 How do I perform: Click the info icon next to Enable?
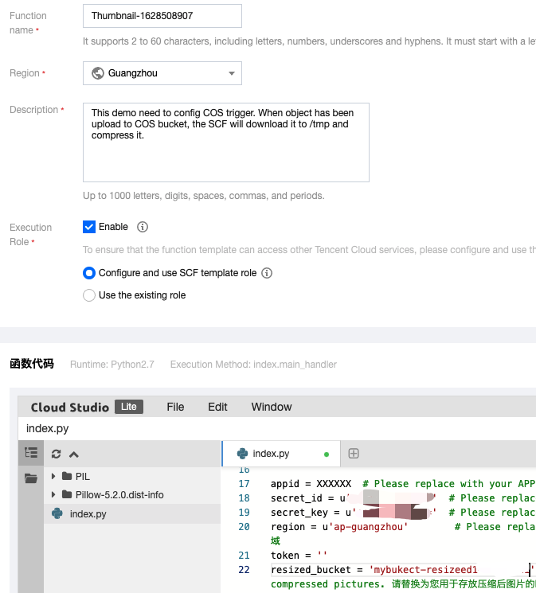coord(143,227)
